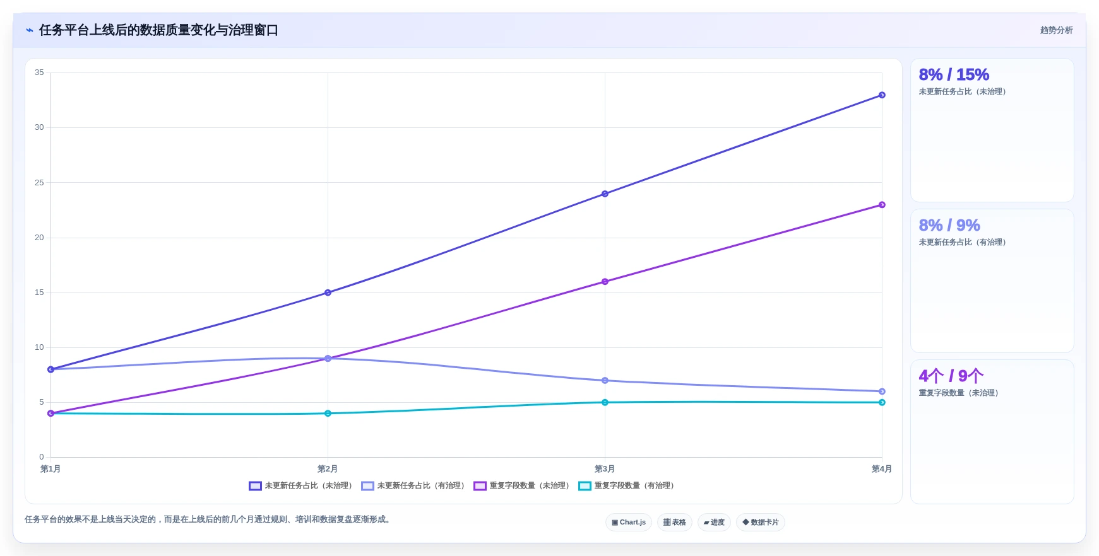Click the 第1月 x-axis label

pyautogui.click(x=50, y=469)
